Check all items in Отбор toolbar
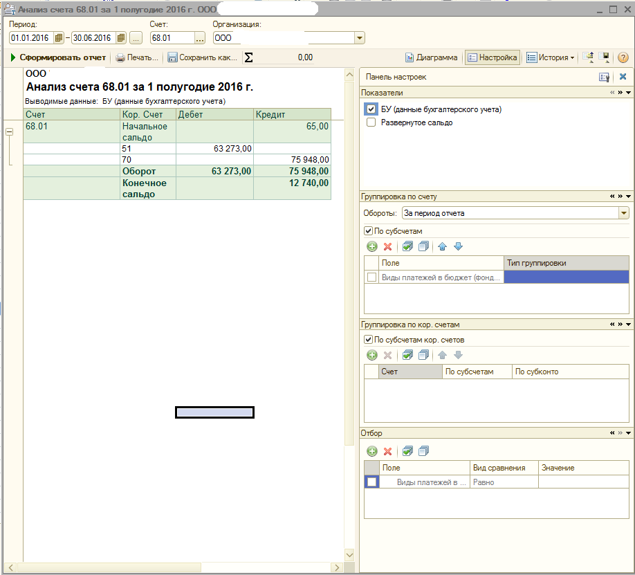This screenshot has height=575, width=635. [407, 451]
